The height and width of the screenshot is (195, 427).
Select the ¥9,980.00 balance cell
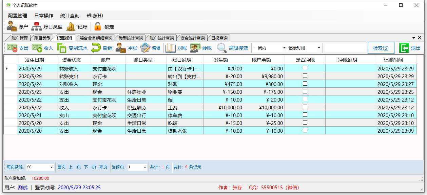[x=264, y=76]
